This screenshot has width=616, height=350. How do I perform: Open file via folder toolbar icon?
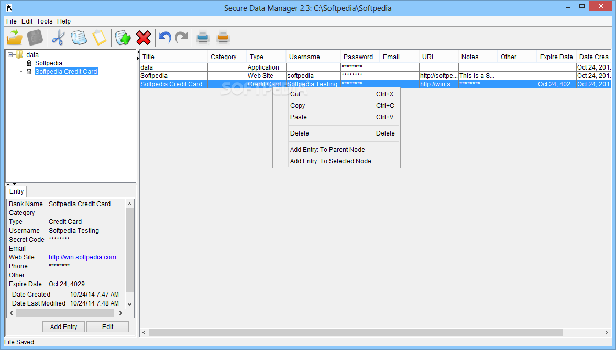click(15, 38)
